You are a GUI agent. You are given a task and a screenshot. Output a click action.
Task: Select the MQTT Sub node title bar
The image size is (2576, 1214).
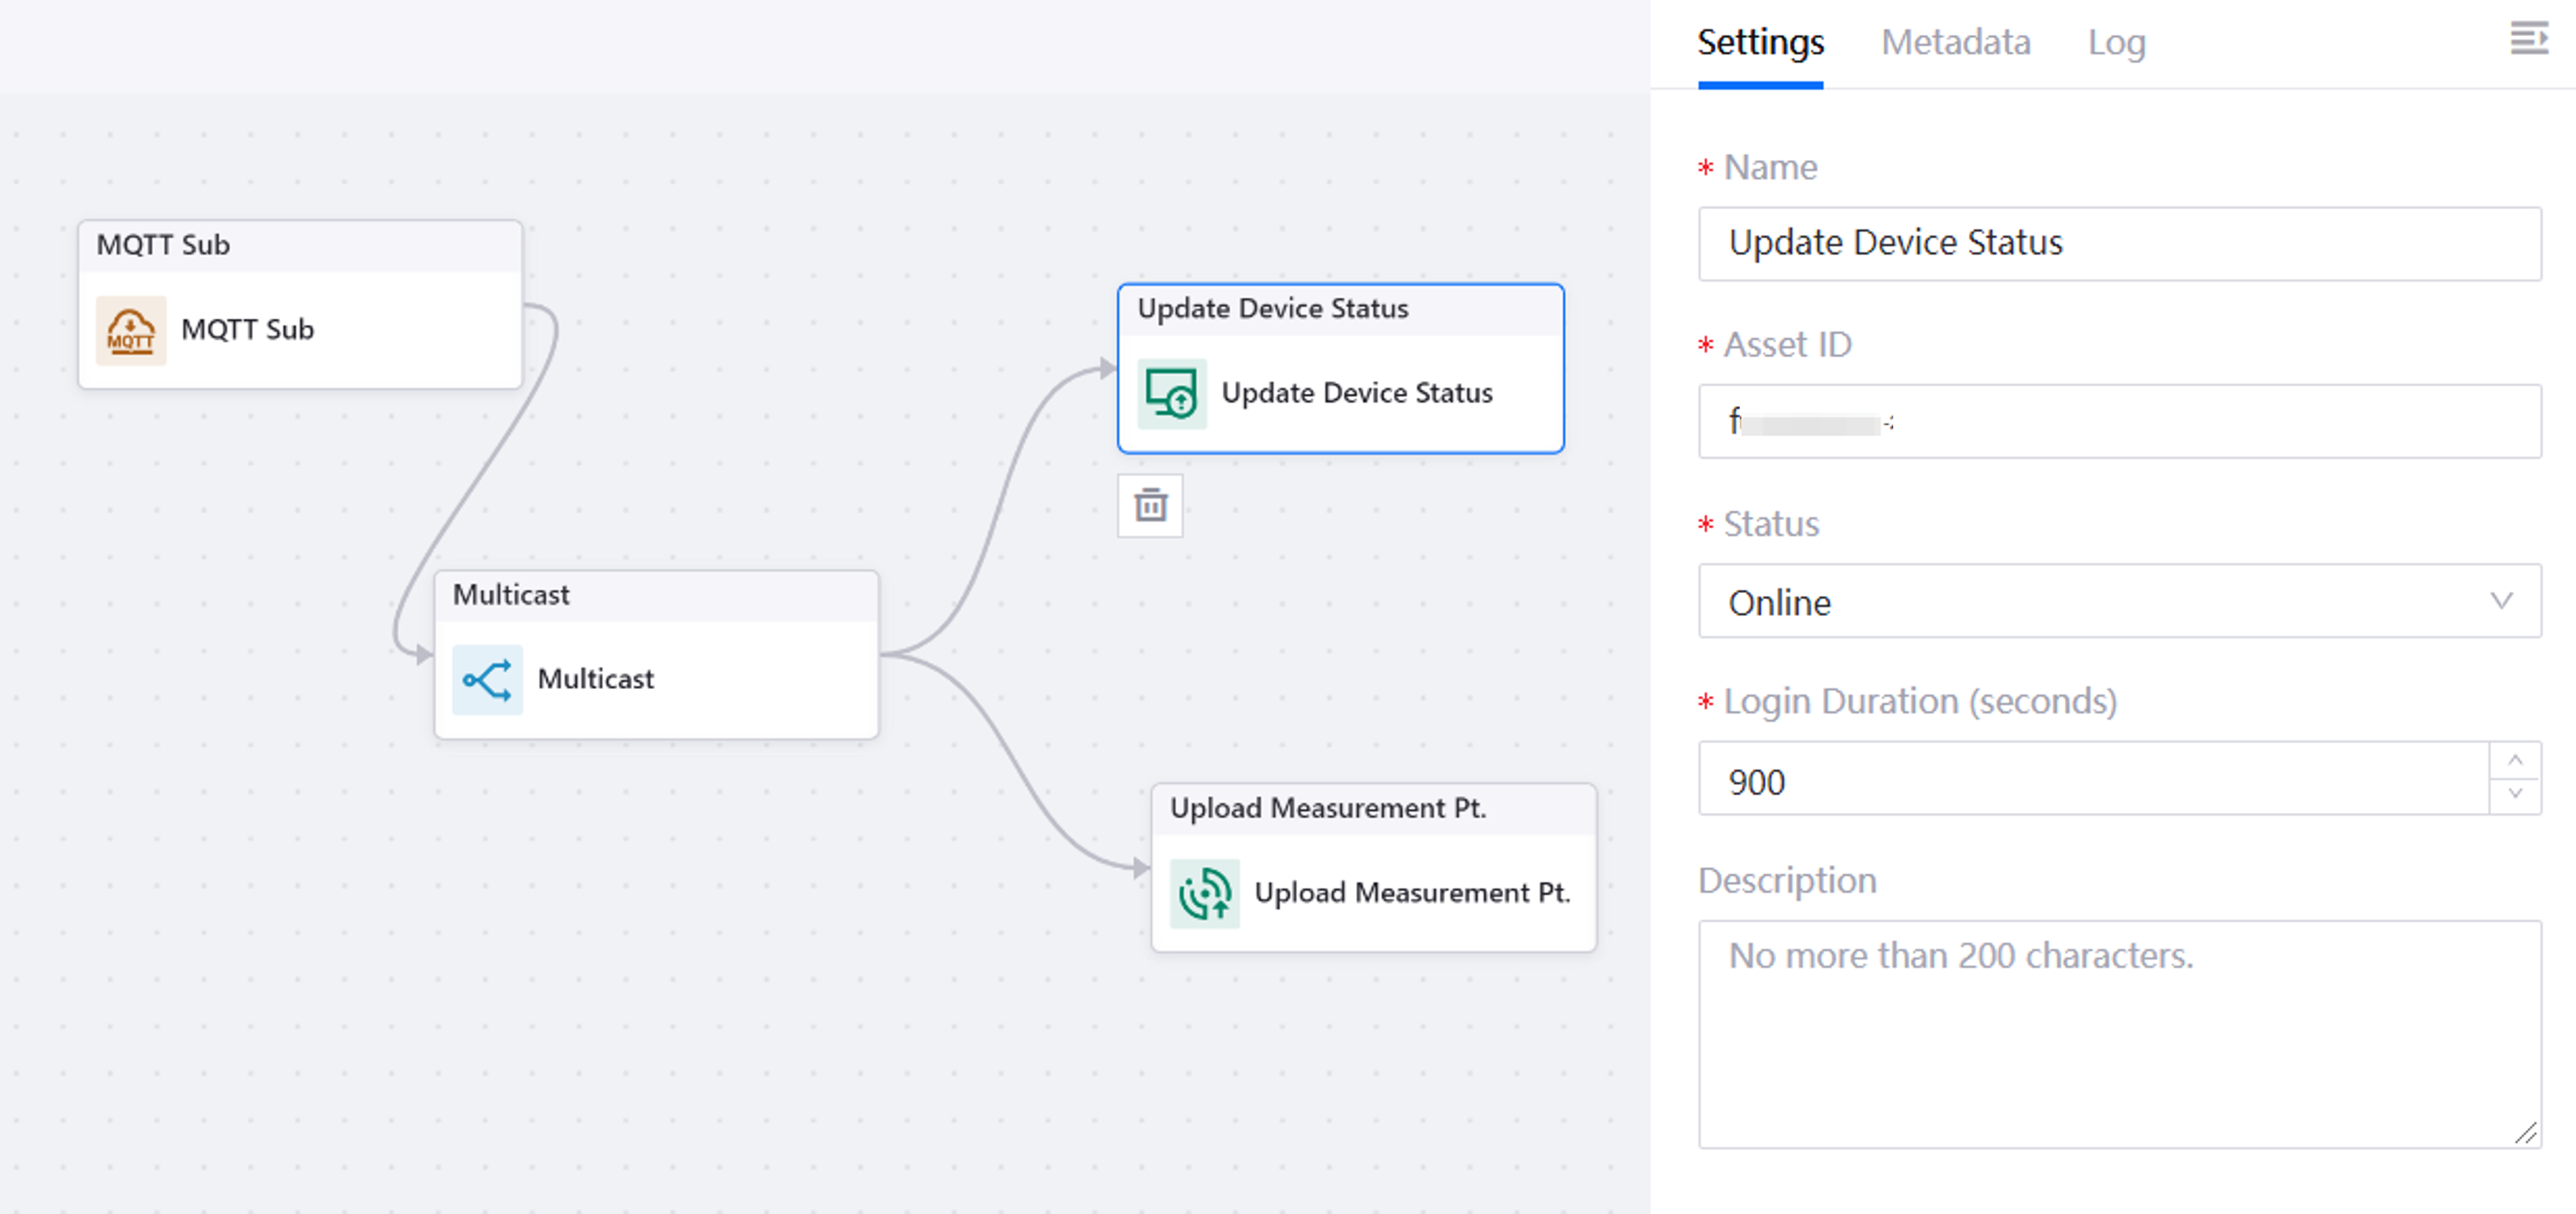tap(299, 245)
